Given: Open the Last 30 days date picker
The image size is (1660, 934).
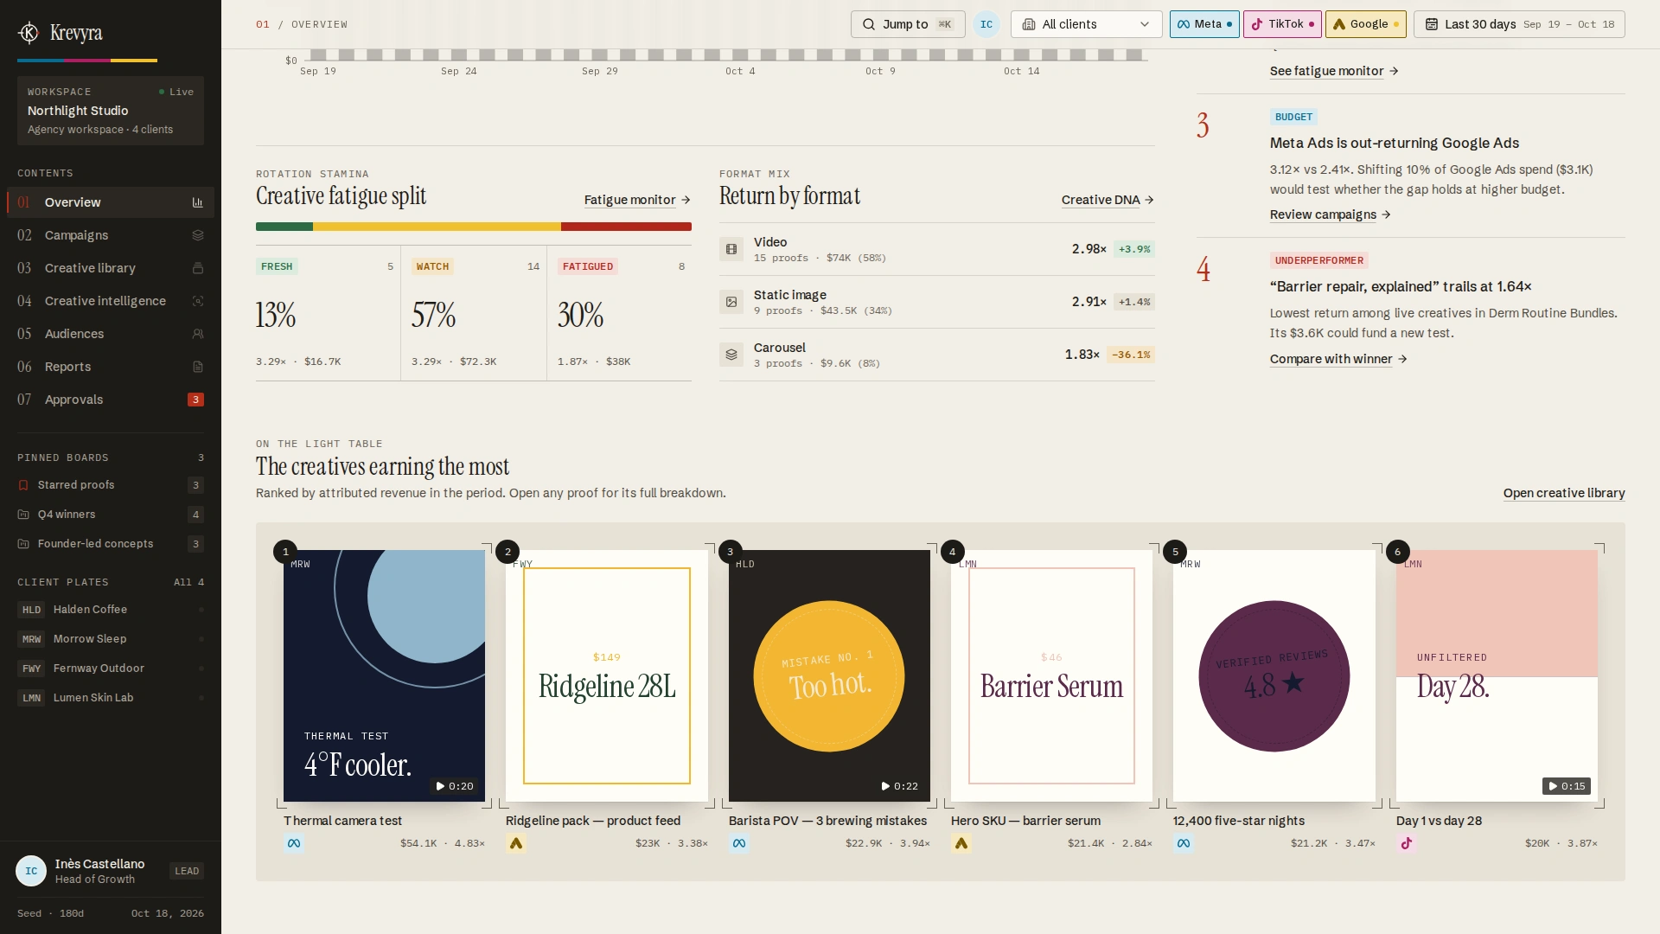Looking at the screenshot, I should (x=1519, y=24).
